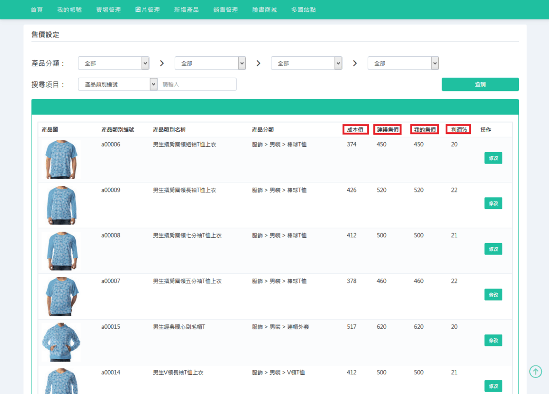Click 修改 for product a00006
The image size is (549, 394).
(493, 158)
